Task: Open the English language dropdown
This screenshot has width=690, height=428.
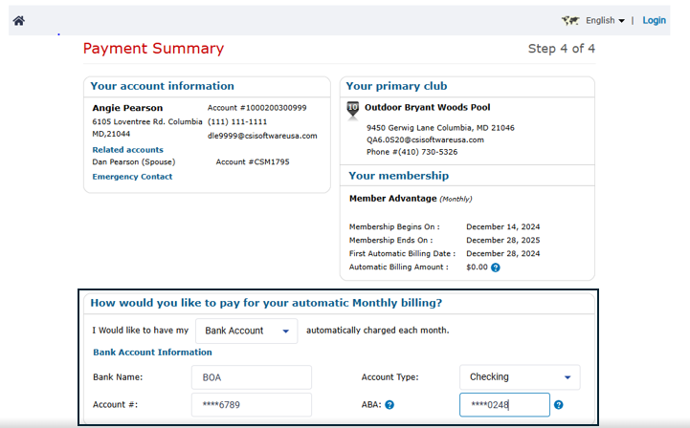Action: point(605,21)
